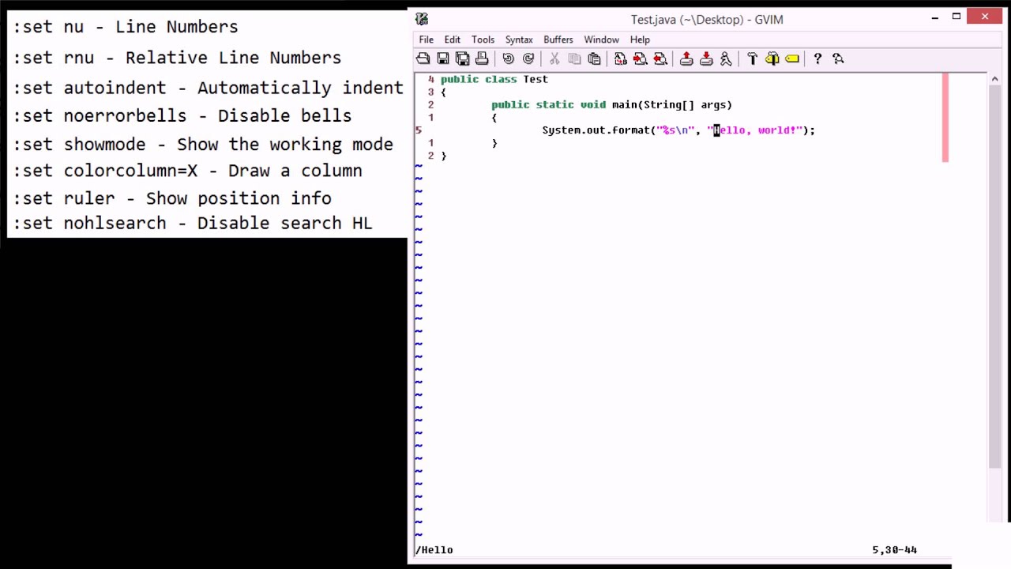Click the Save All files toolbar icon

pos(462,58)
